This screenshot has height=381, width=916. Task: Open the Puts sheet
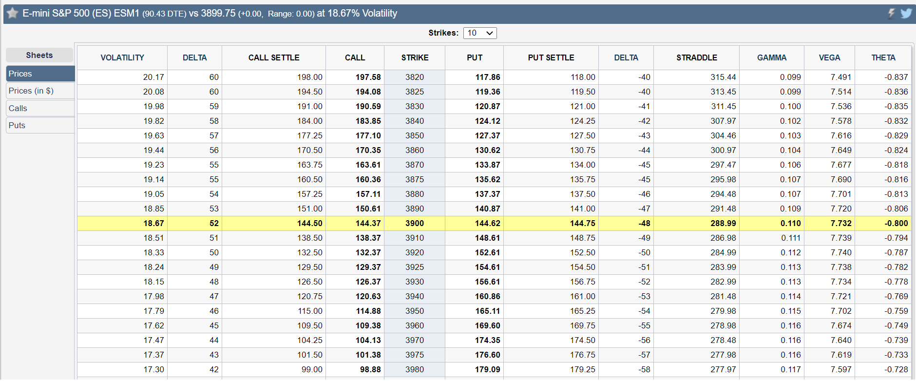coord(40,125)
